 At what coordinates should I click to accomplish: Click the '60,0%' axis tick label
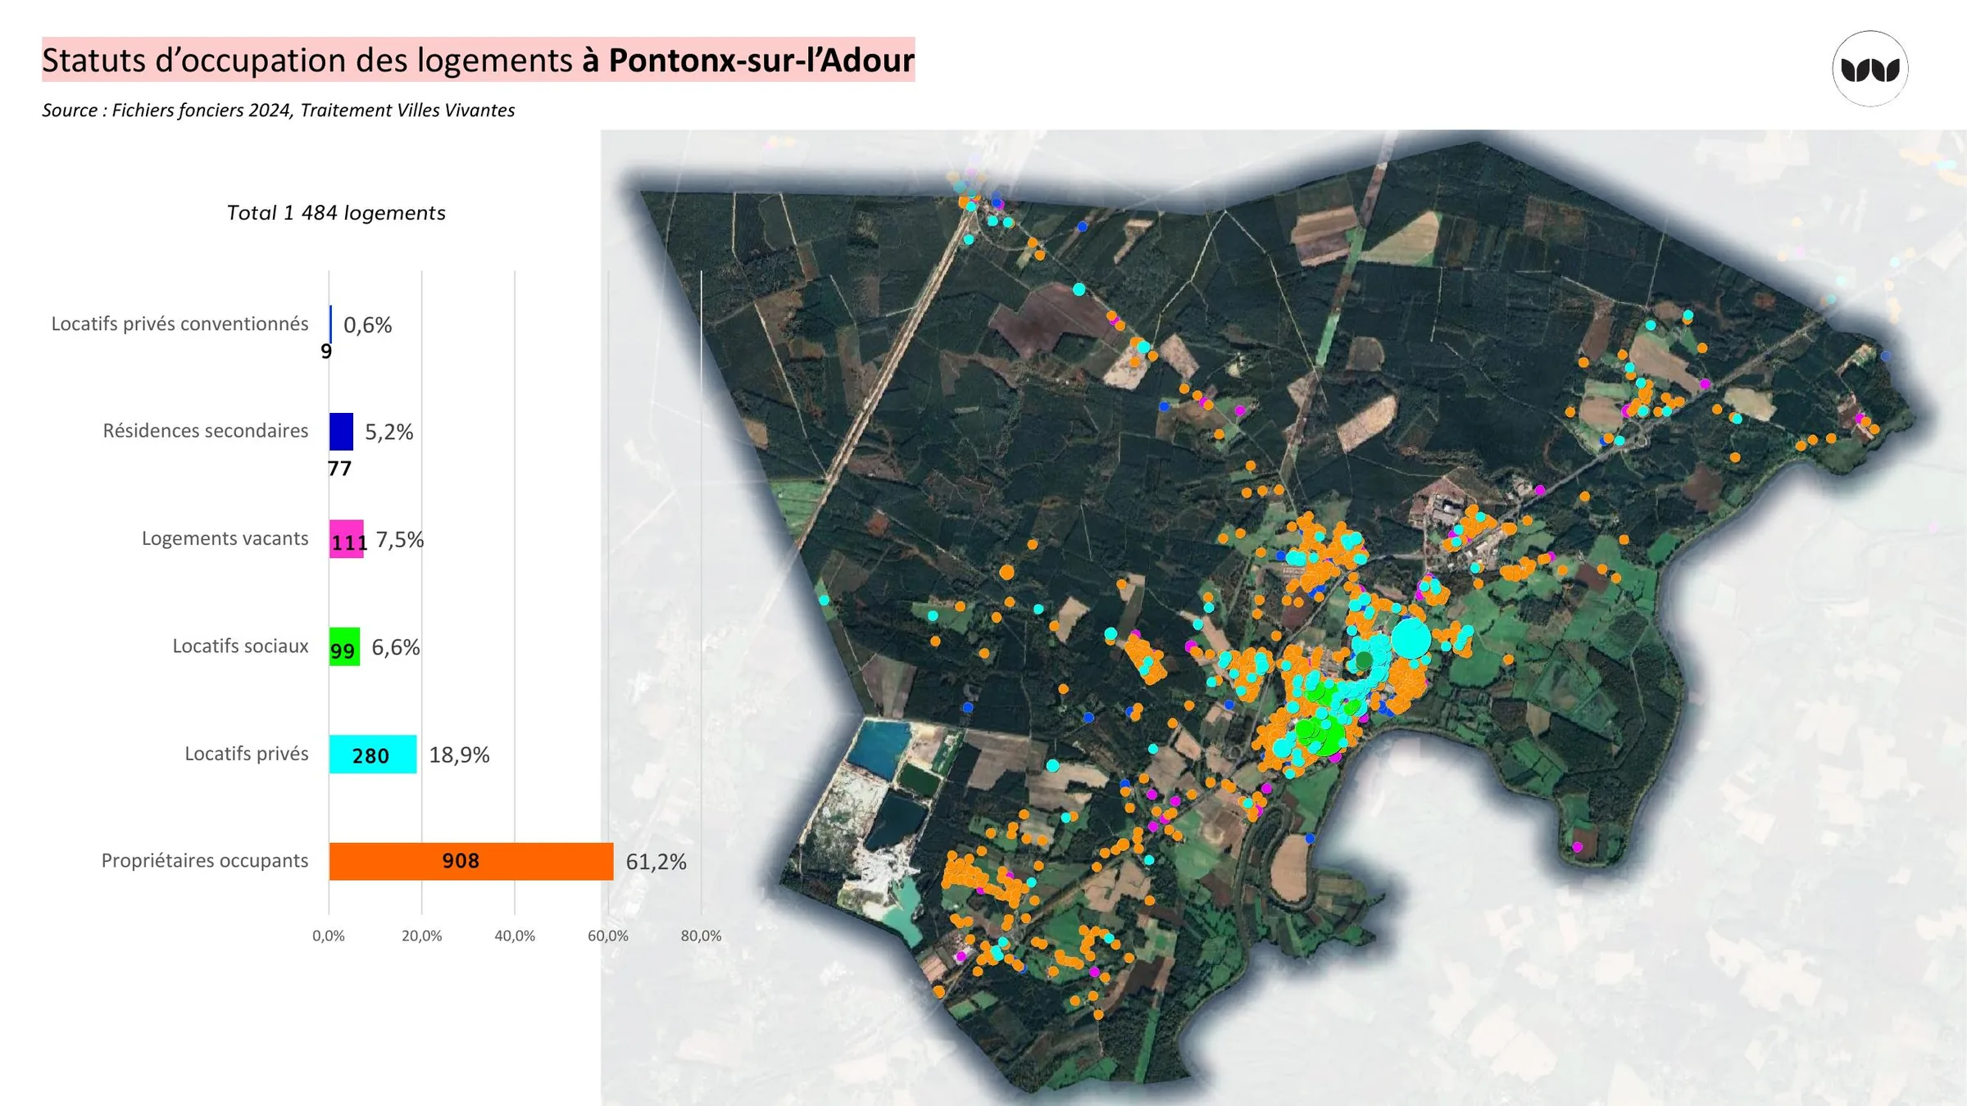point(608,936)
